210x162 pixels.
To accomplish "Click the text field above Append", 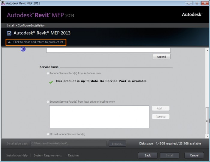I will [x=108, y=50].
